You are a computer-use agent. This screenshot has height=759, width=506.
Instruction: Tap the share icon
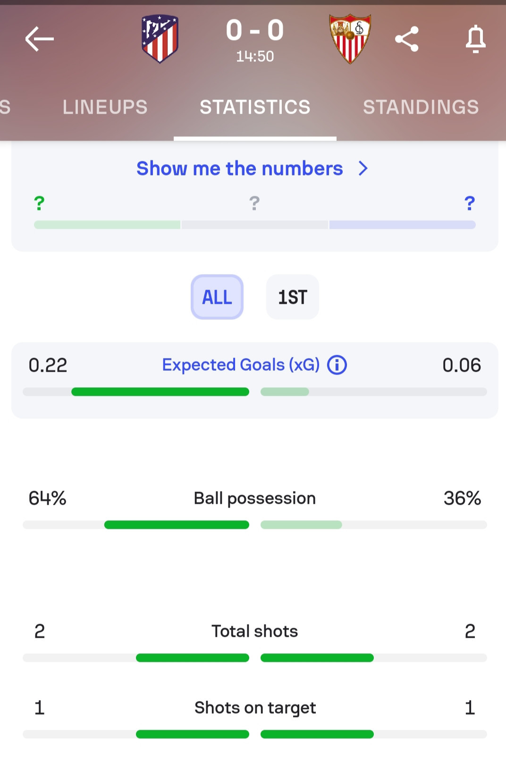[x=407, y=39]
